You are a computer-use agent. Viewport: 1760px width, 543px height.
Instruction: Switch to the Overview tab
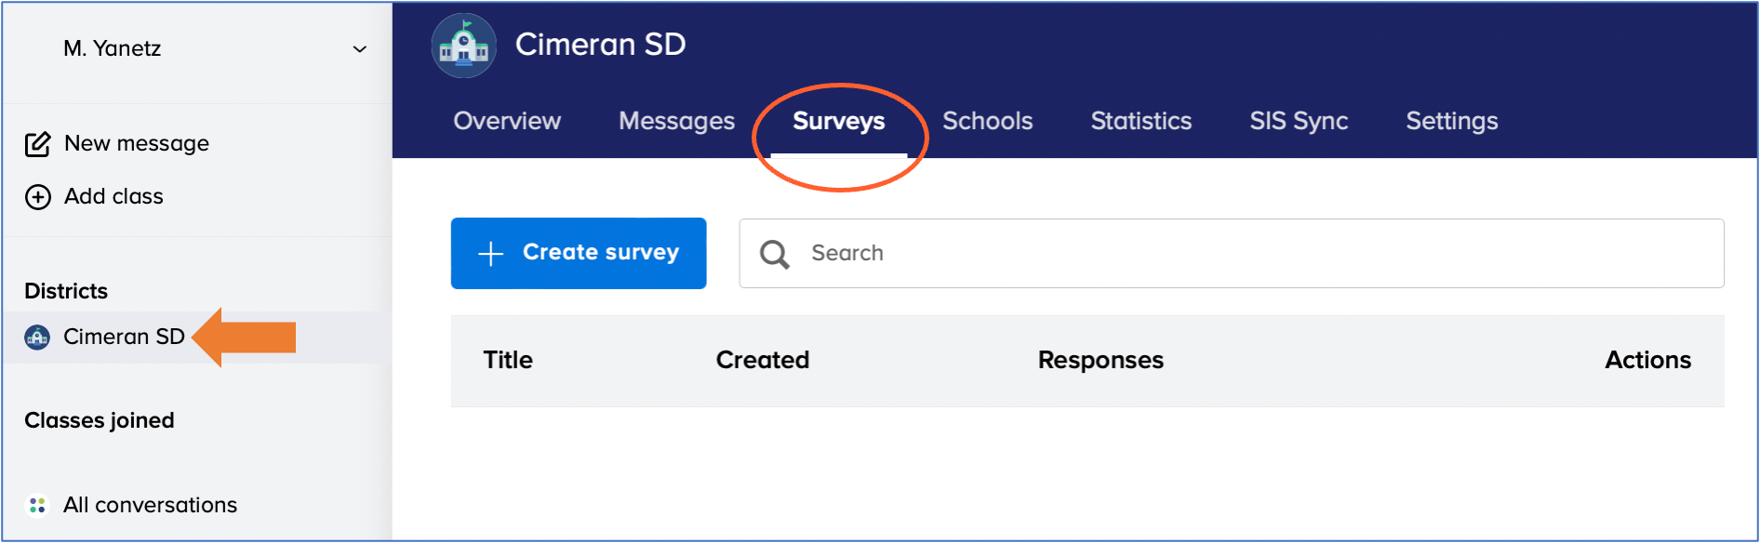pyautogui.click(x=507, y=121)
